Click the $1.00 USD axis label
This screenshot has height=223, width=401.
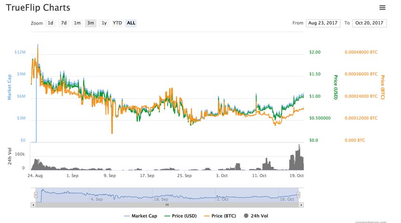(315, 96)
